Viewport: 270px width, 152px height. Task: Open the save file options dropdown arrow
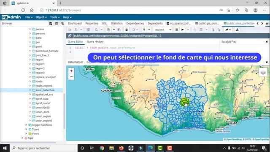pyautogui.click(x=81, y=30)
